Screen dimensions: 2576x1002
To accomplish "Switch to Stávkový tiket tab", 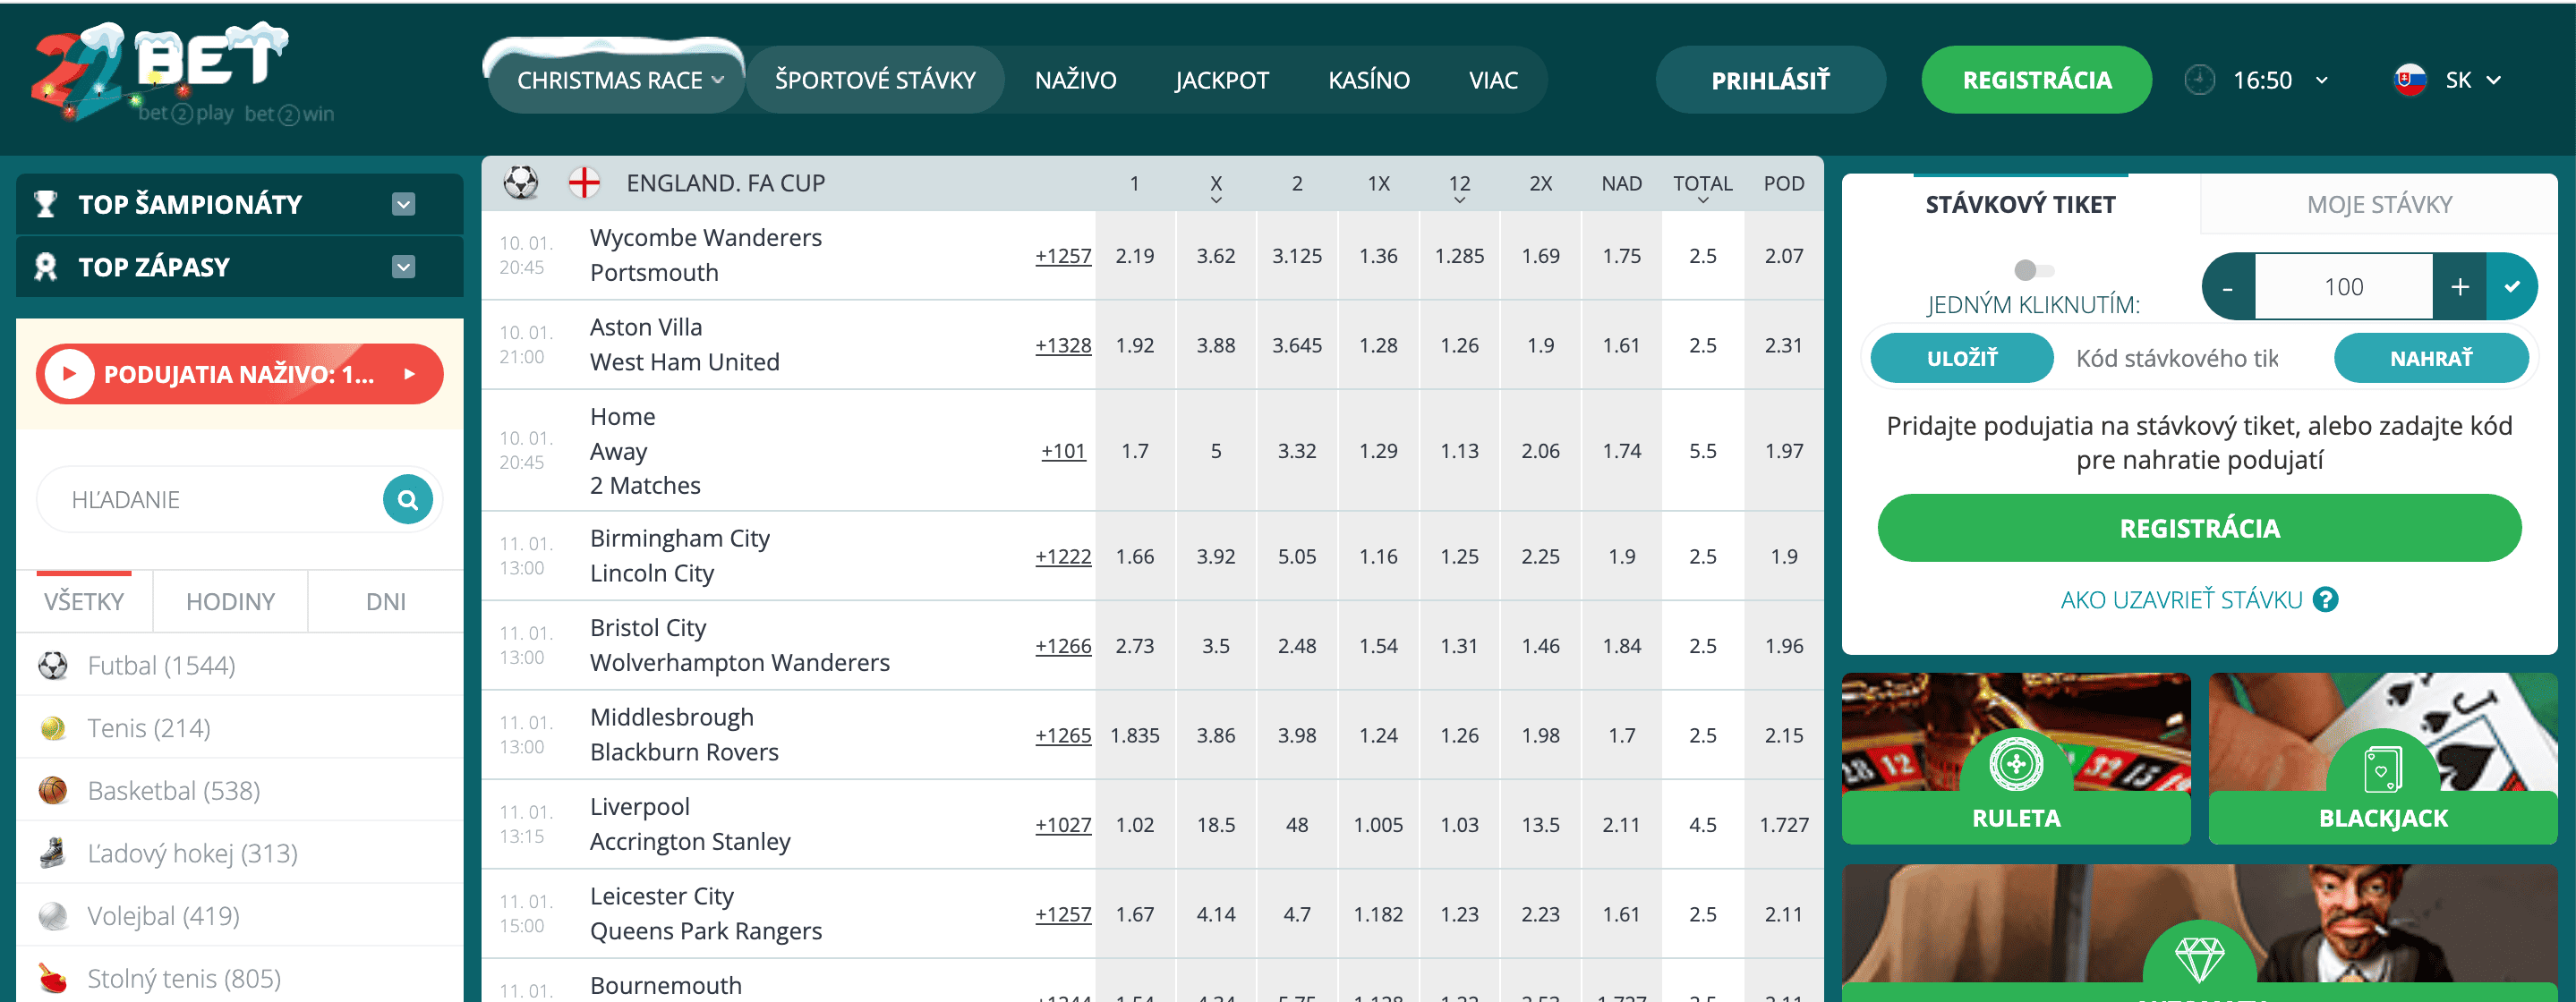I will click(2020, 204).
